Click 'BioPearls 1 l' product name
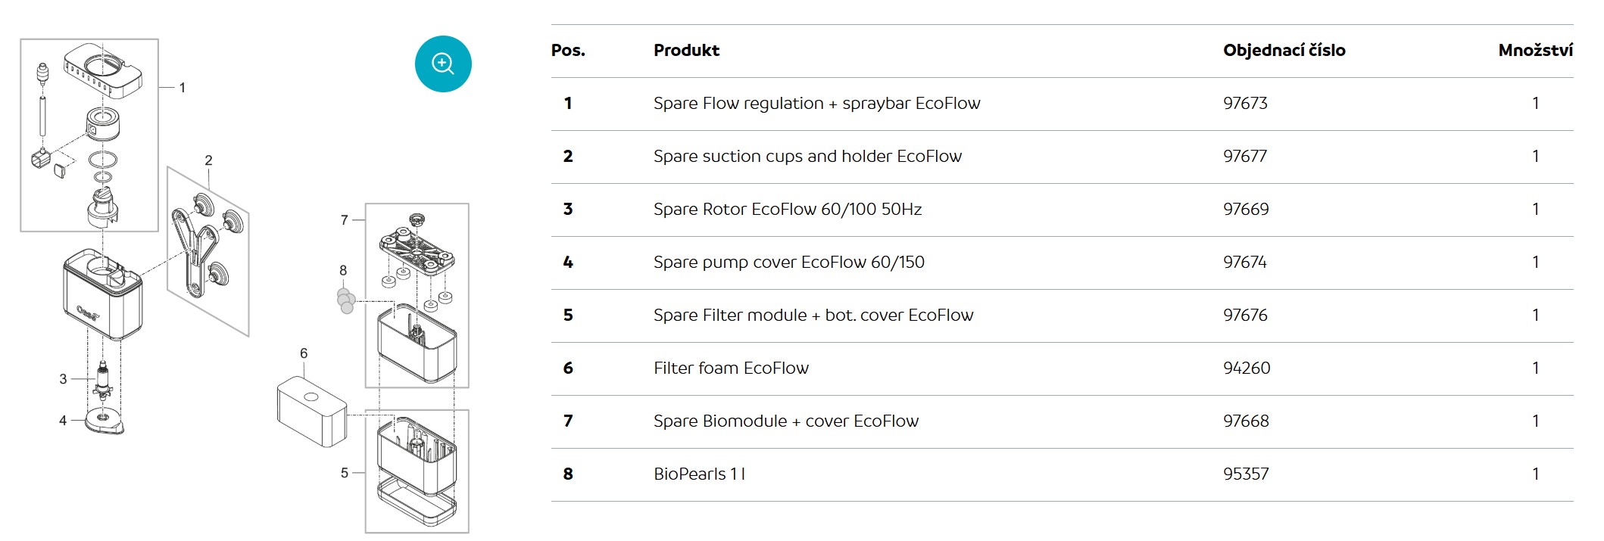This screenshot has height=541, width=1604. 699,474
